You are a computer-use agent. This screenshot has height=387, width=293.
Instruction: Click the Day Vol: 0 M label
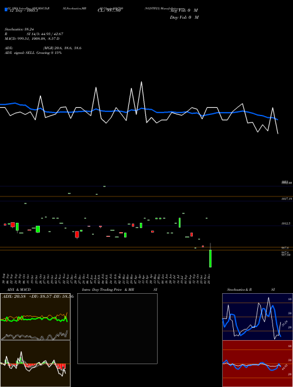184,18
